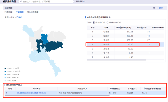
Task: Sort by 平台级别 column arrows
Action: tap(137, 89)
